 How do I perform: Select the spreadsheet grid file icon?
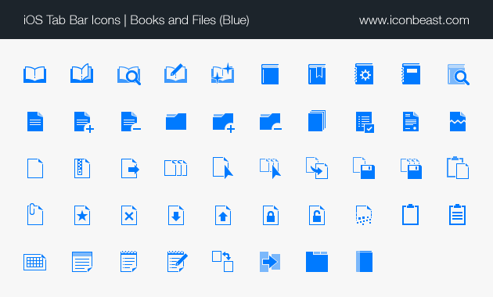click(35, 262)
